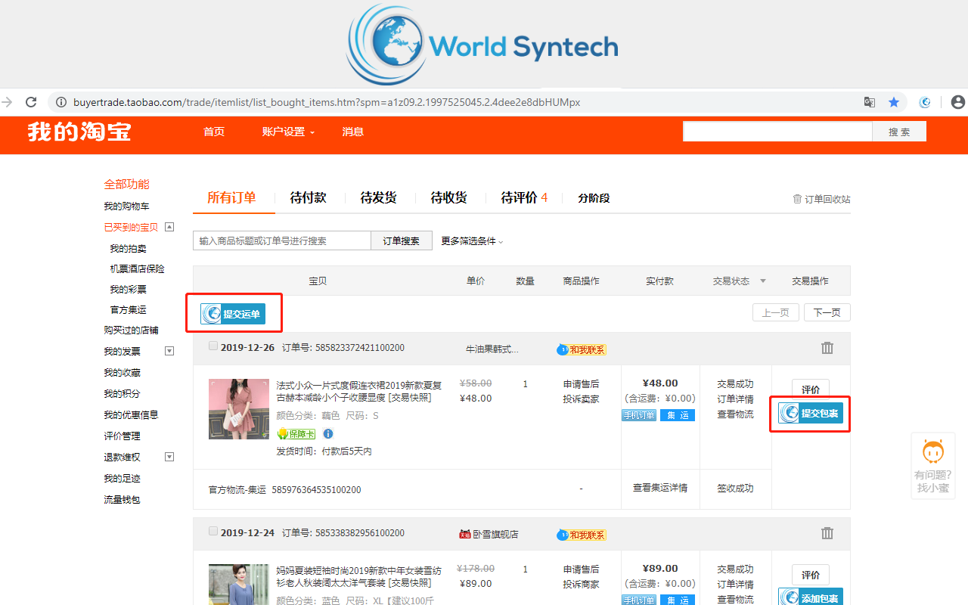Open 订单详情 for the ¥48.00 order

coord(735,399)
